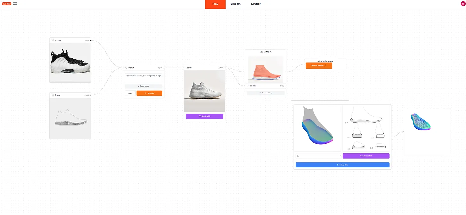Click the Generate Lattice button

tap(366, 156)
